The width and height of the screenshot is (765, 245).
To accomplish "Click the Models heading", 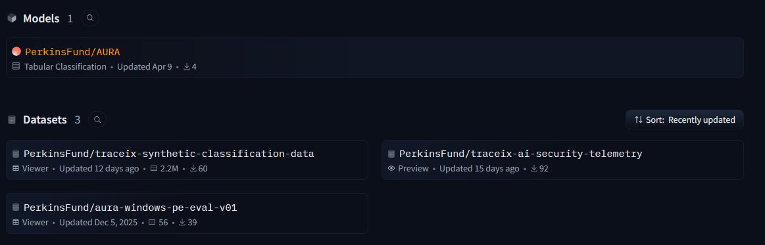I will coord(41,18).
